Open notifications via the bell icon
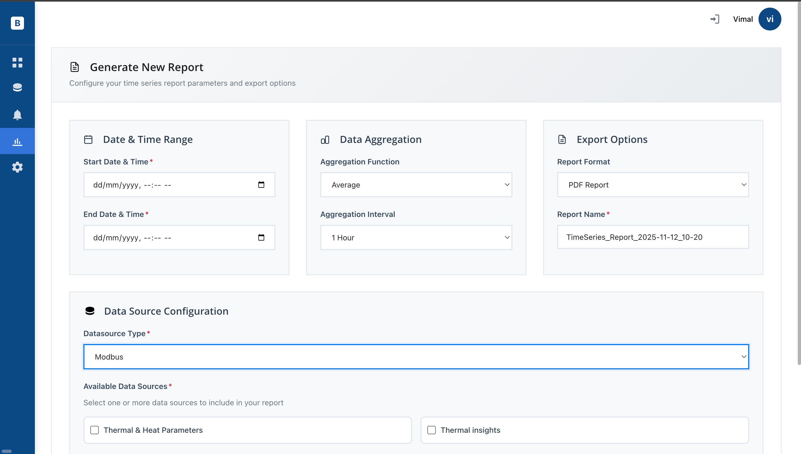Screen dimensions: 801x454 [x=17, y=115]
